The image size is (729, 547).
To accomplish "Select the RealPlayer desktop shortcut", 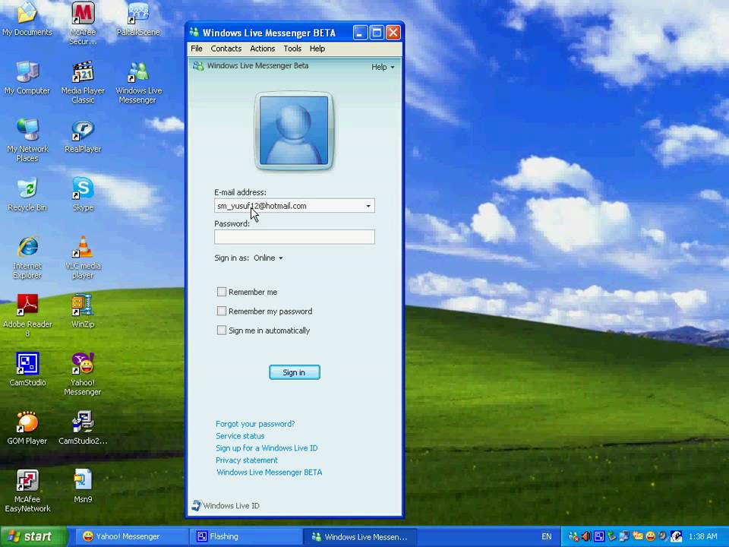I will point(83,136).
